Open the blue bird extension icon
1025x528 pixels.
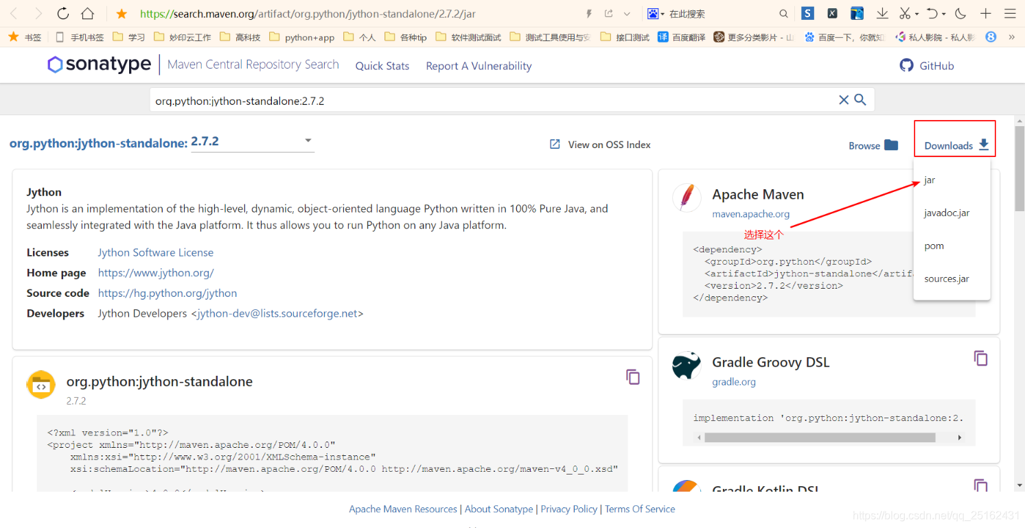857,13
